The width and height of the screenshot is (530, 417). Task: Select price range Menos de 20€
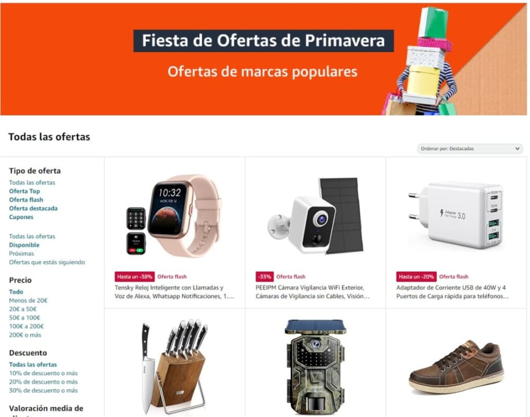pyautogui.click(x=28, y=301)
